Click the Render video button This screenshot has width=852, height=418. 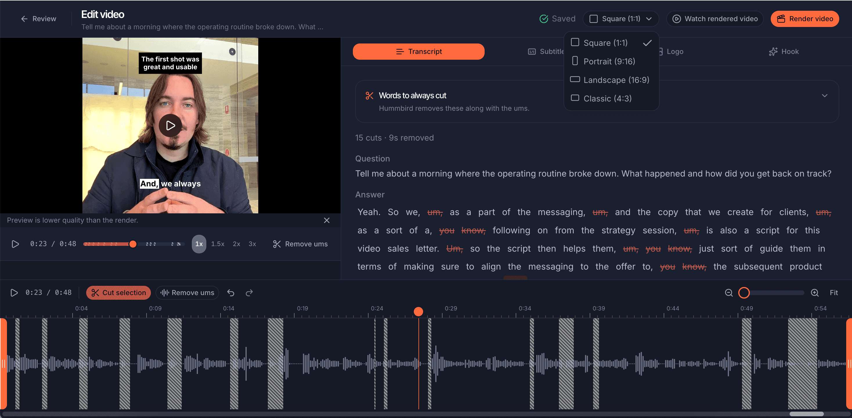(805, 19)
